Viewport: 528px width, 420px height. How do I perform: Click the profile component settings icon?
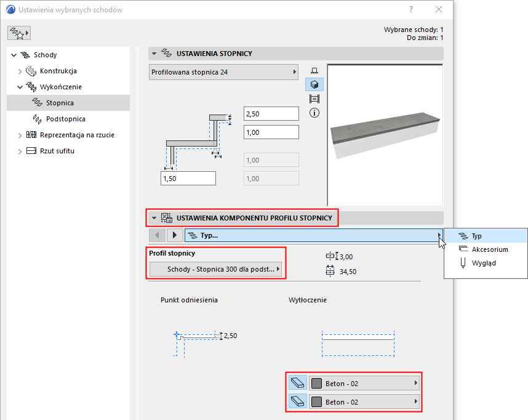point(166,218)
